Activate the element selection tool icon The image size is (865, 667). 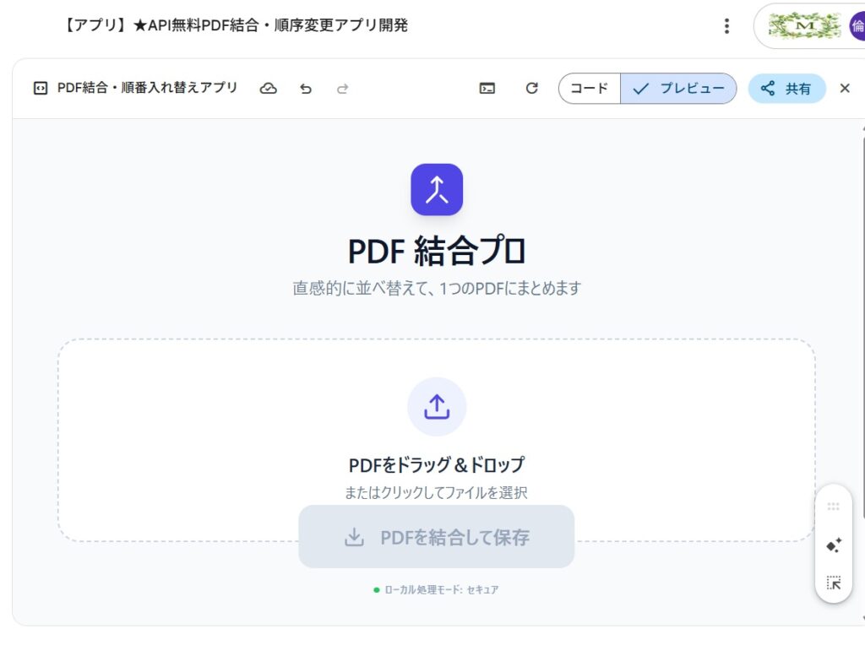click(834, 583)
